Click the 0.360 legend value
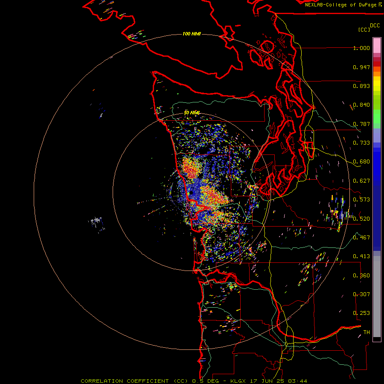384x384 pixels. 361,276
